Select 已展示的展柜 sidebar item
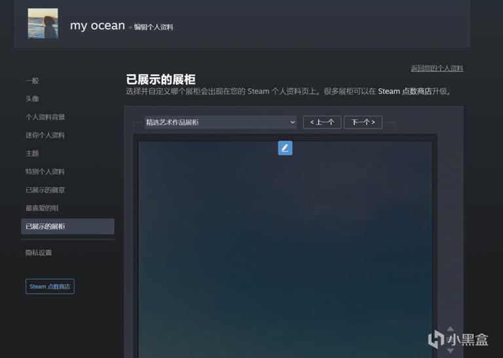 pyautogui.click(x=67, y=226)
